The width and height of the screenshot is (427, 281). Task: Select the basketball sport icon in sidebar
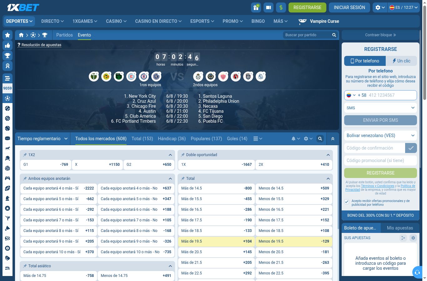pyautogui.click(x=8, y=118)
